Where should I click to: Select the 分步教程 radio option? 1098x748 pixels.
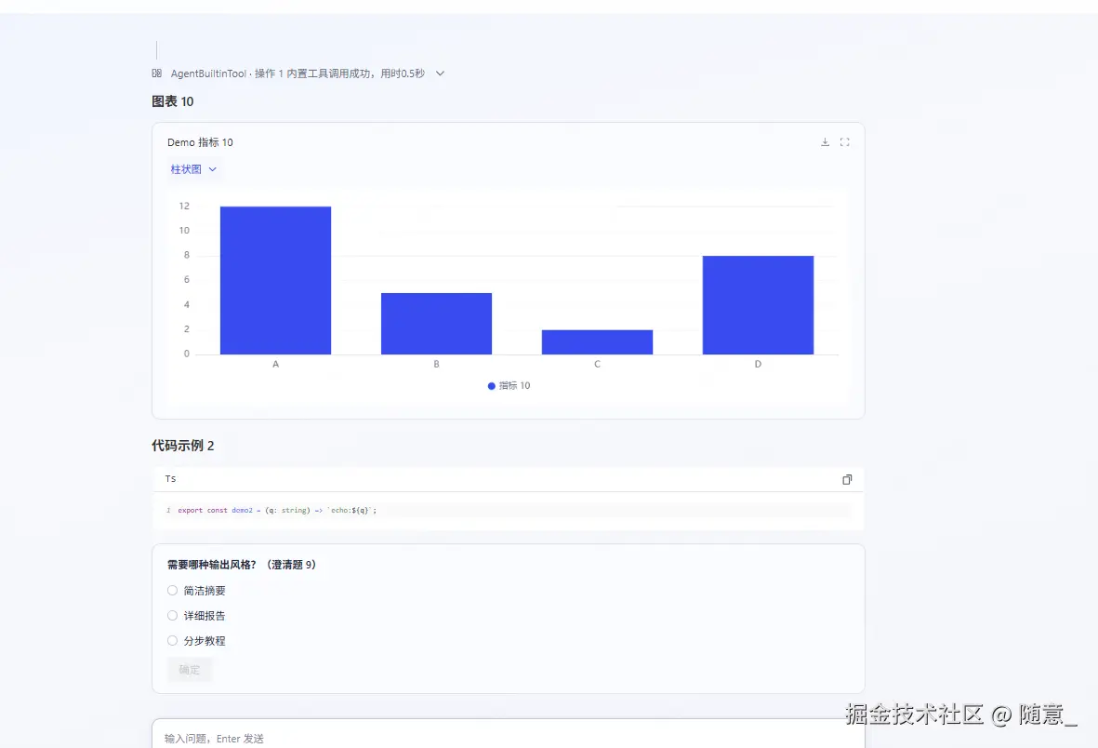[172, 641]
